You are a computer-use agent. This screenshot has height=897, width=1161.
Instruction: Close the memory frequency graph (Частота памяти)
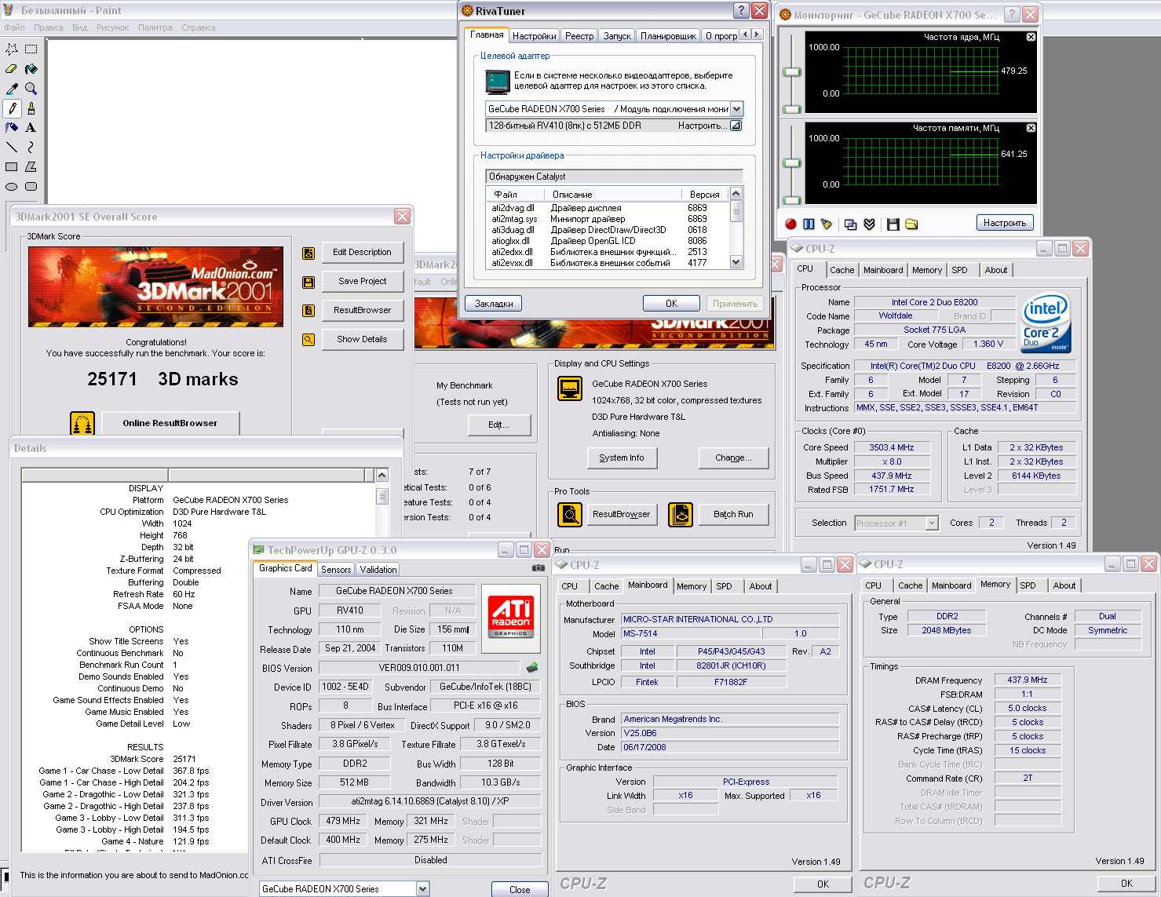point(1031,128)
